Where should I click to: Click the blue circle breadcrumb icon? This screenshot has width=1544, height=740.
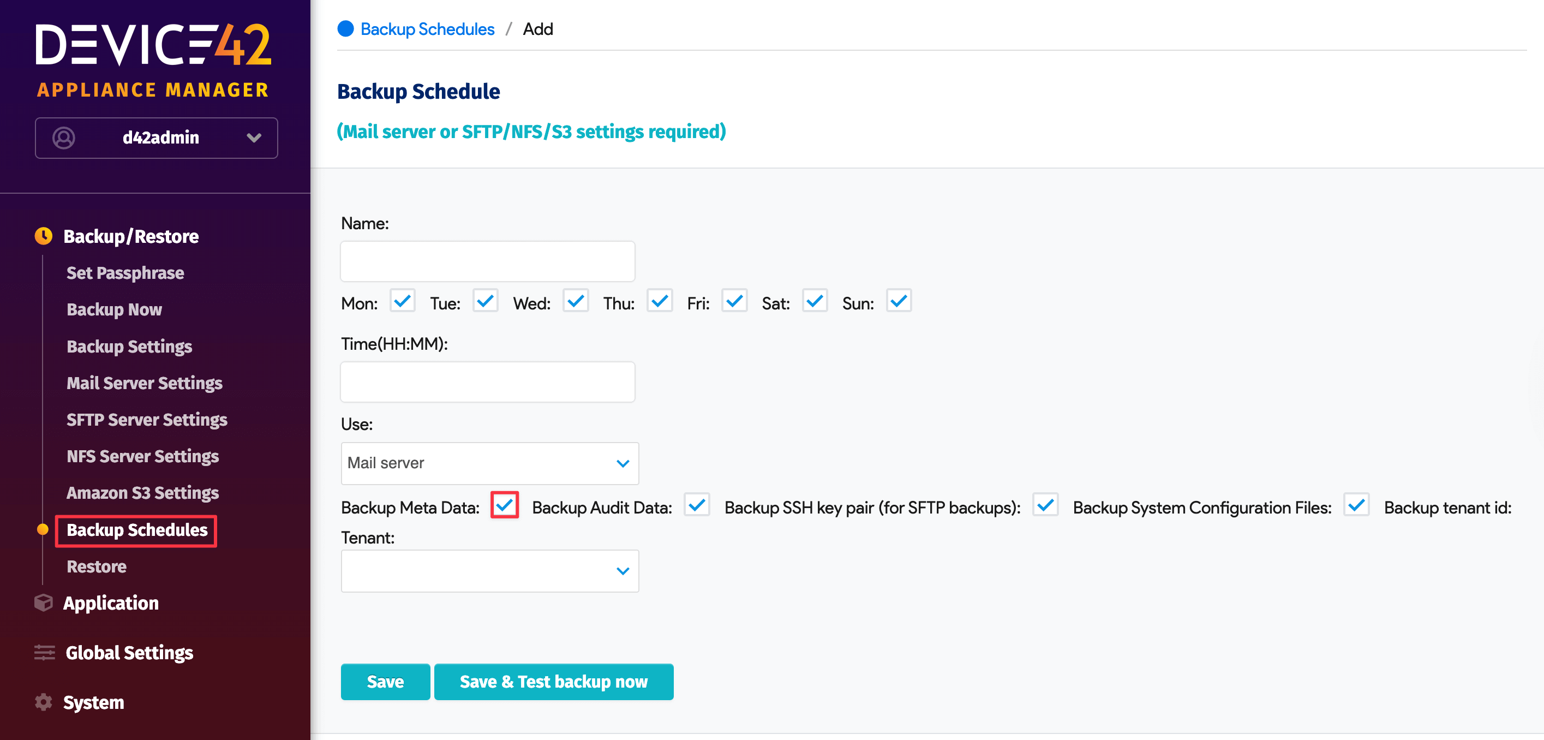[x=345, y=29]
